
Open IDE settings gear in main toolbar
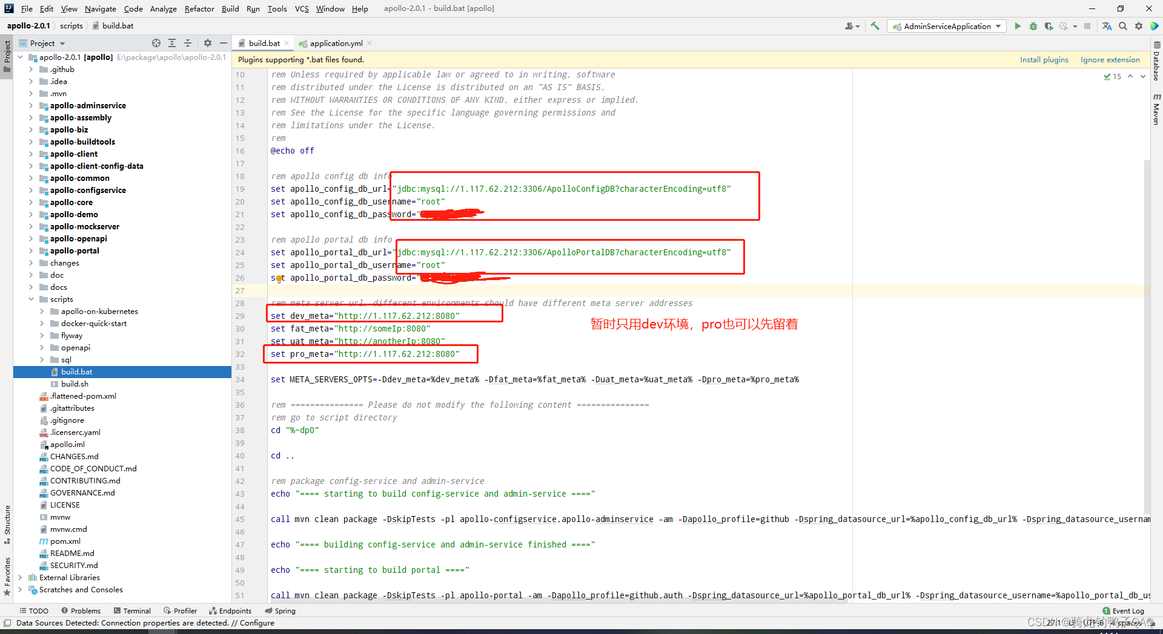[x=1139, y=26]
